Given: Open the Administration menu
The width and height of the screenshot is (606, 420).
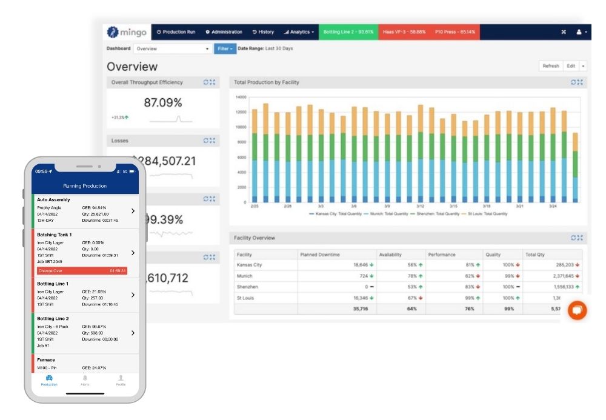Looking at the screenshot, I should (x=224, y=32).
